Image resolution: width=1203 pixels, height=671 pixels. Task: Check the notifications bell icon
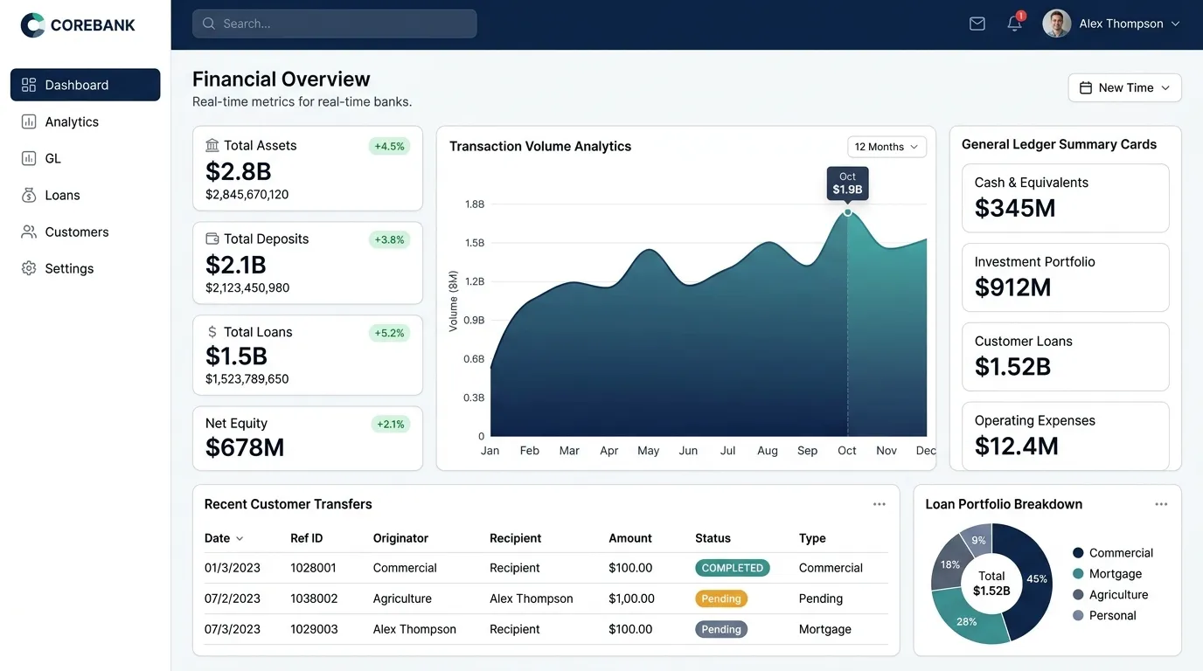pos(1014,24)
